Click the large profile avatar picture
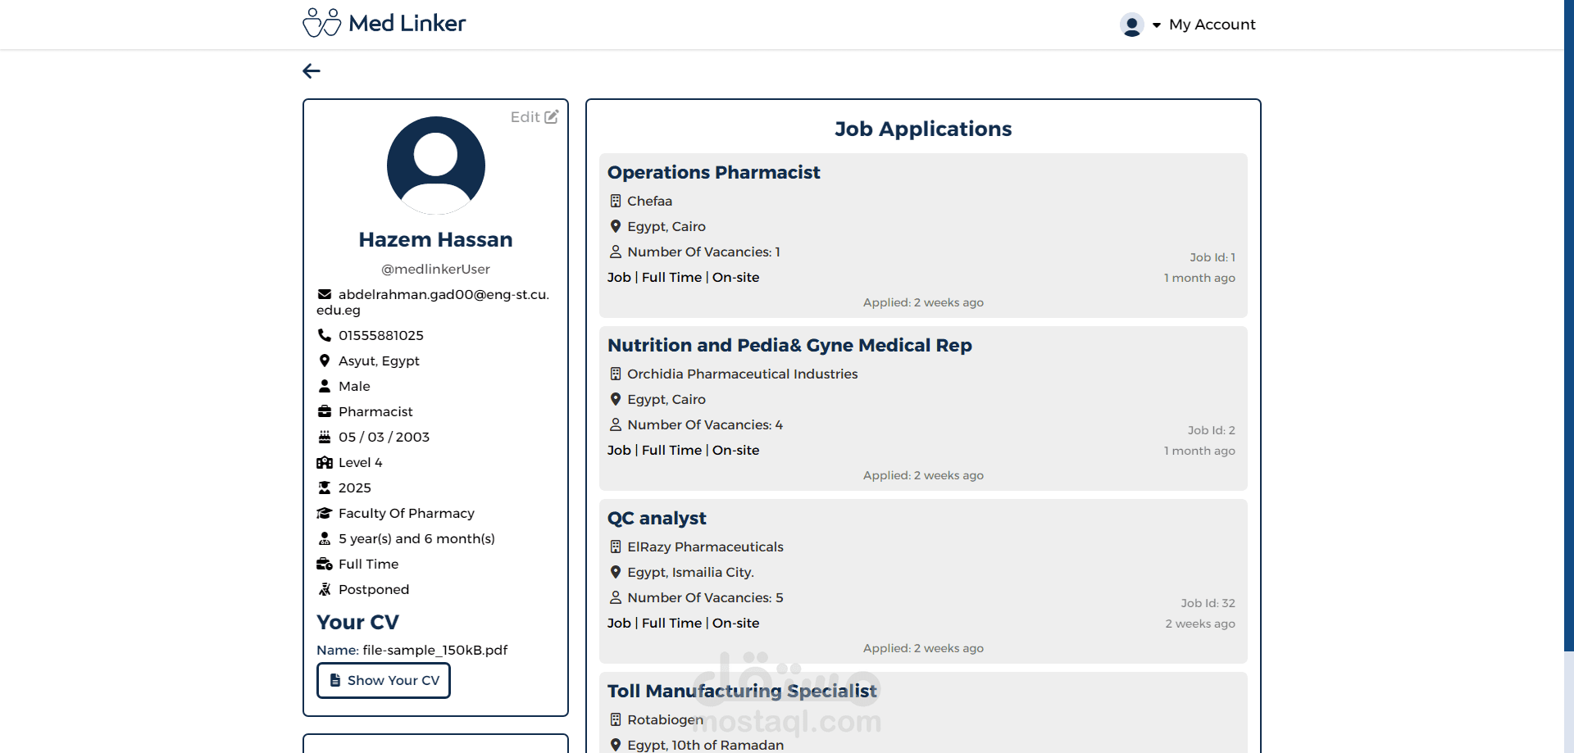Viewport: 1574px width, 753px height. (x=436, y=166)
